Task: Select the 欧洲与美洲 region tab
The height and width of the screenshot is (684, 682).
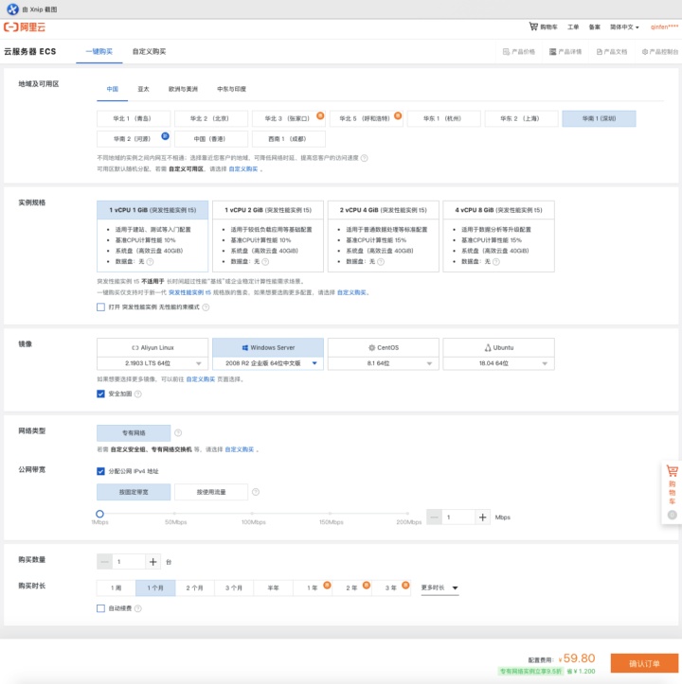Action: pyautogui.click(x=183, y=89)
